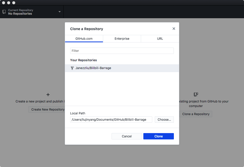This screenshot has width=244, height=167.
Task: Open the Current Repository dropdown
Action: pyautogui.click(x=32, y=12)
